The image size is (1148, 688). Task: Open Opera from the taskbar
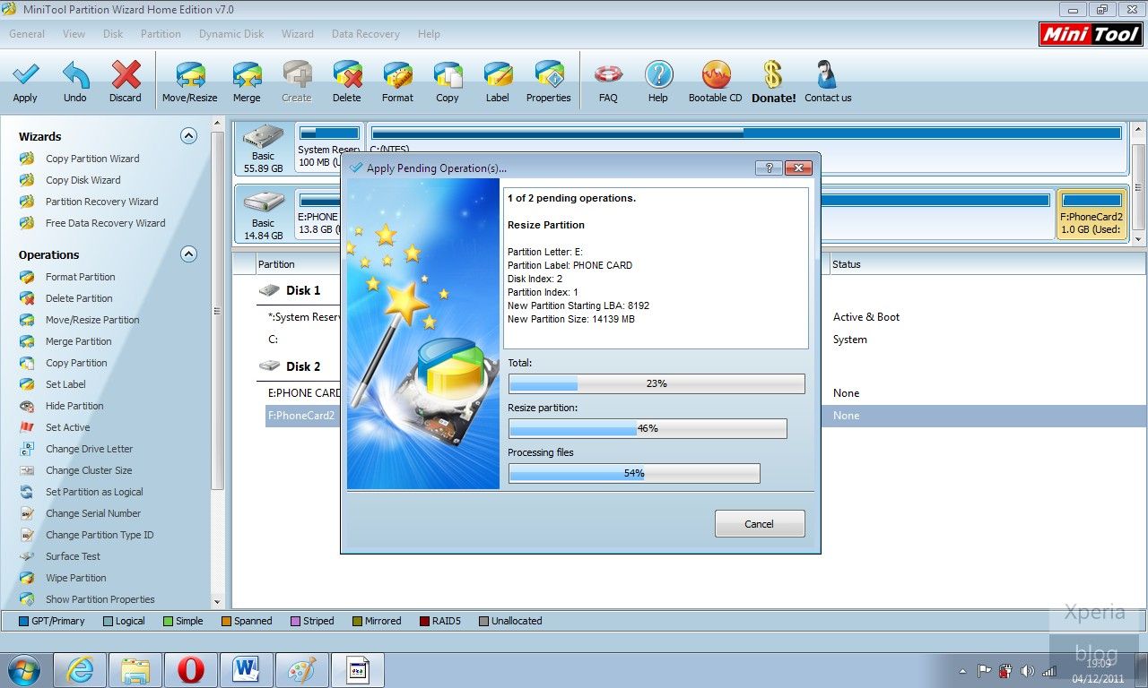[x=190, y=670]
